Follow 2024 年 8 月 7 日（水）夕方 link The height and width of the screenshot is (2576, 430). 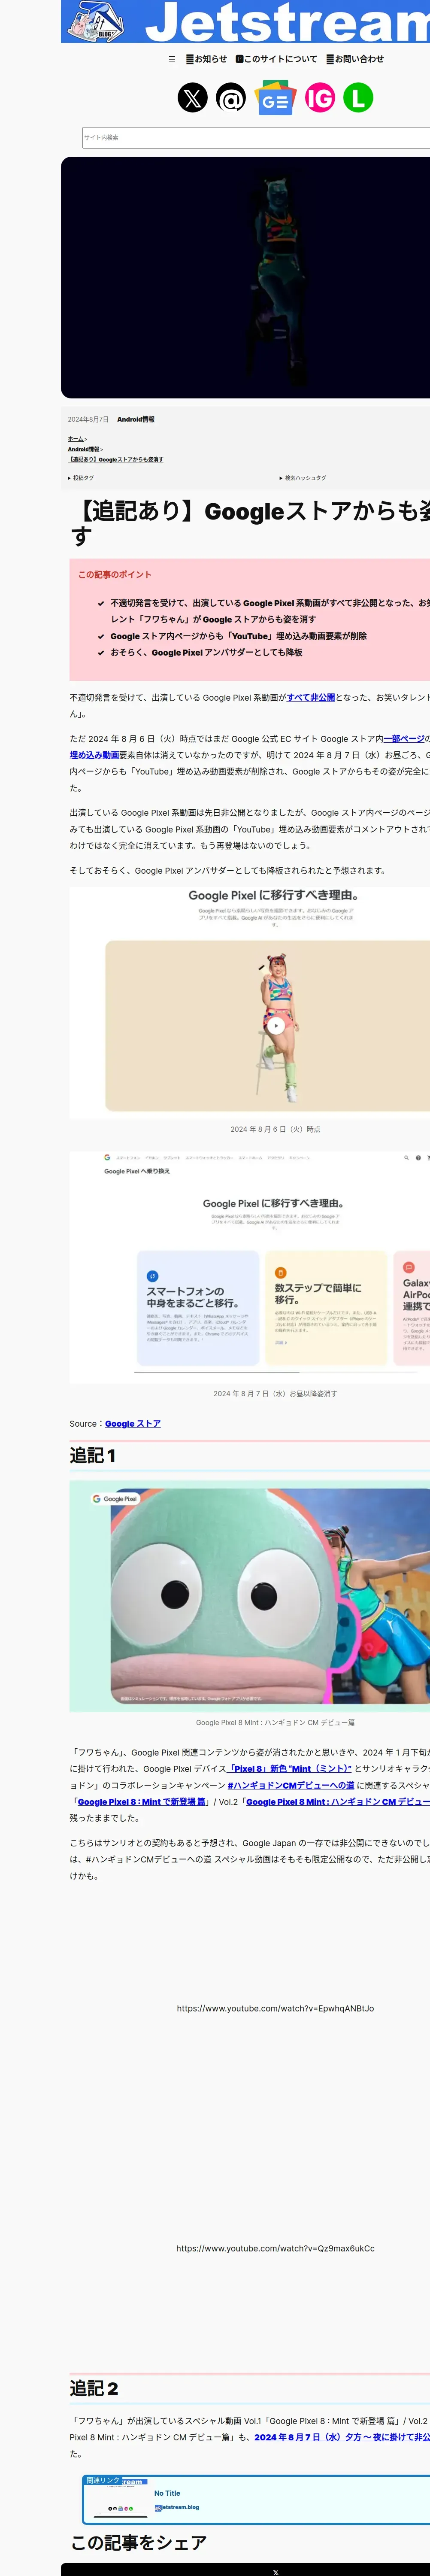click(x=342, y=2437)
